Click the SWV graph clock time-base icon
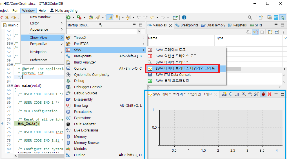287x159 pixels. 231,94
